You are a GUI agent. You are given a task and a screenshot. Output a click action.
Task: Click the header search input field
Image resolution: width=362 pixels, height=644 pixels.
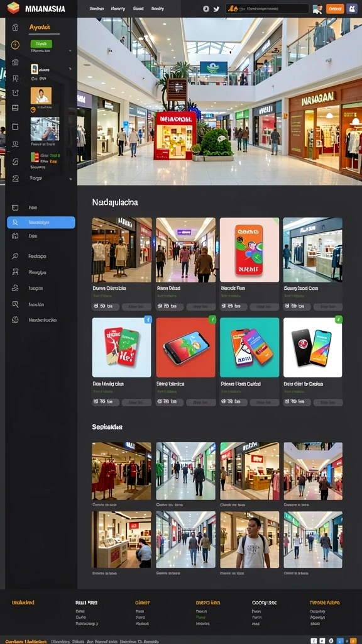pos(267,9)
